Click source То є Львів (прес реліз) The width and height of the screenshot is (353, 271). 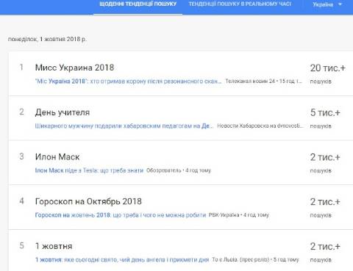tap(255, 259)
